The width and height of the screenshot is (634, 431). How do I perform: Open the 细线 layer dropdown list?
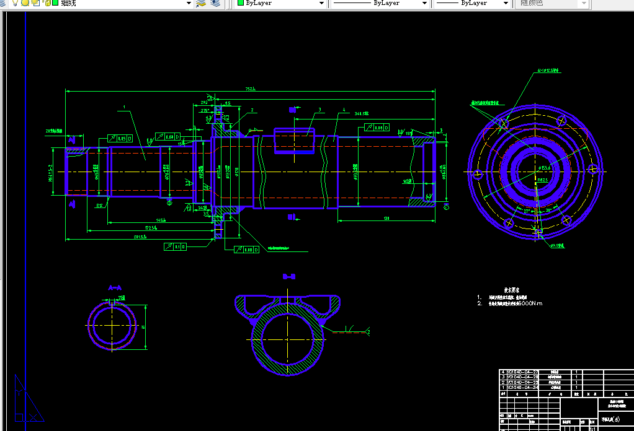pyautogui.click(x=189, y=3)
